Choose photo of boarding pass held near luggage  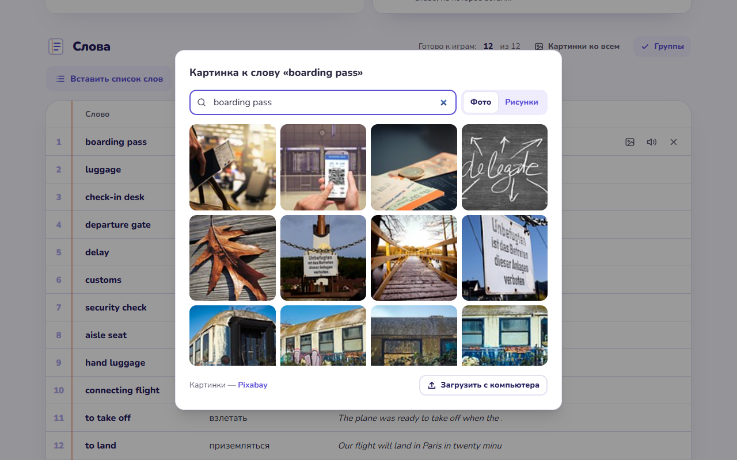point(233,167)
